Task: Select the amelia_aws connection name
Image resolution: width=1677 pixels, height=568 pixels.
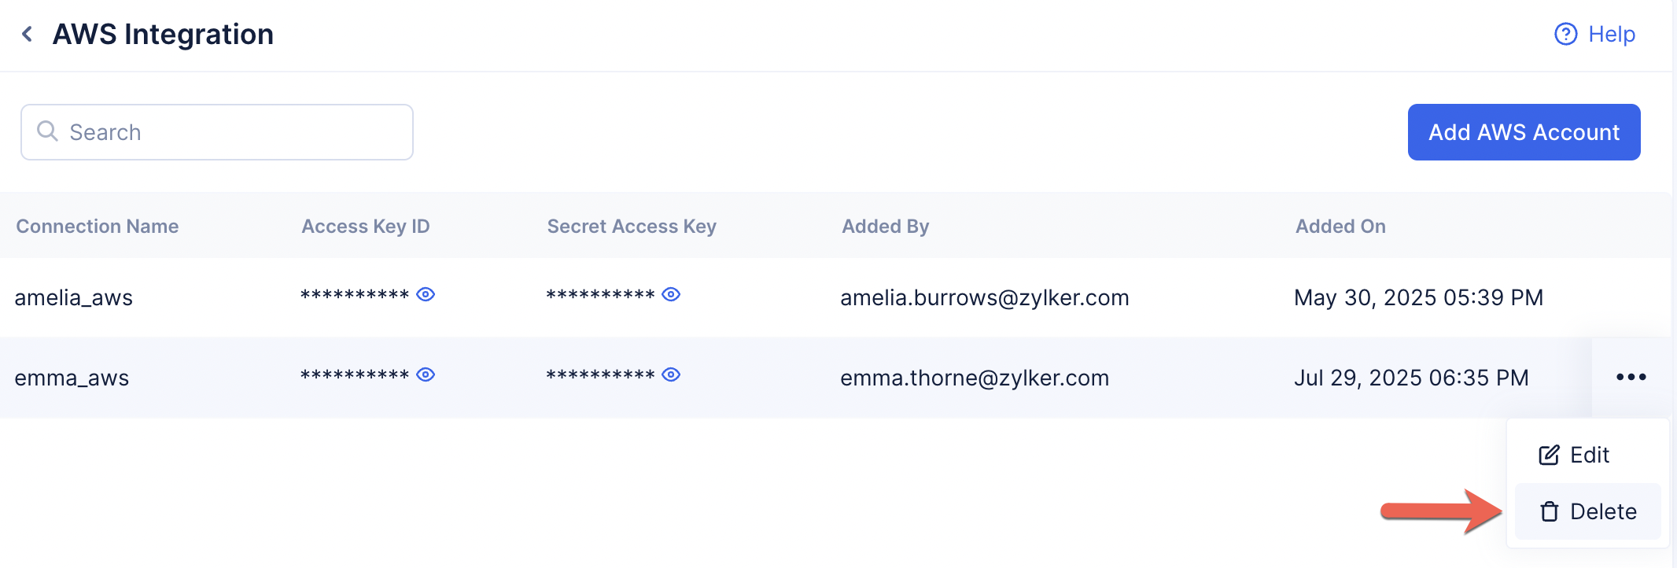Action: [74, 297]
